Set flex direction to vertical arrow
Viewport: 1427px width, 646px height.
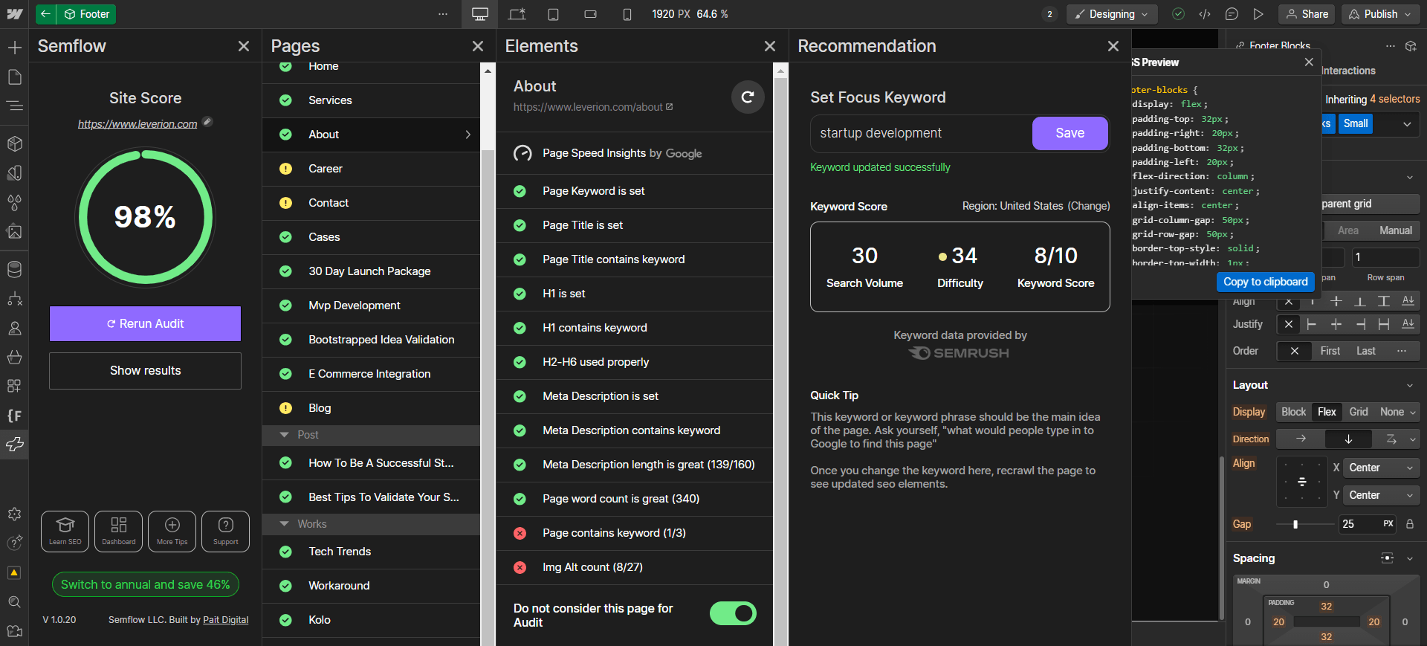(x=1348, y=439)
